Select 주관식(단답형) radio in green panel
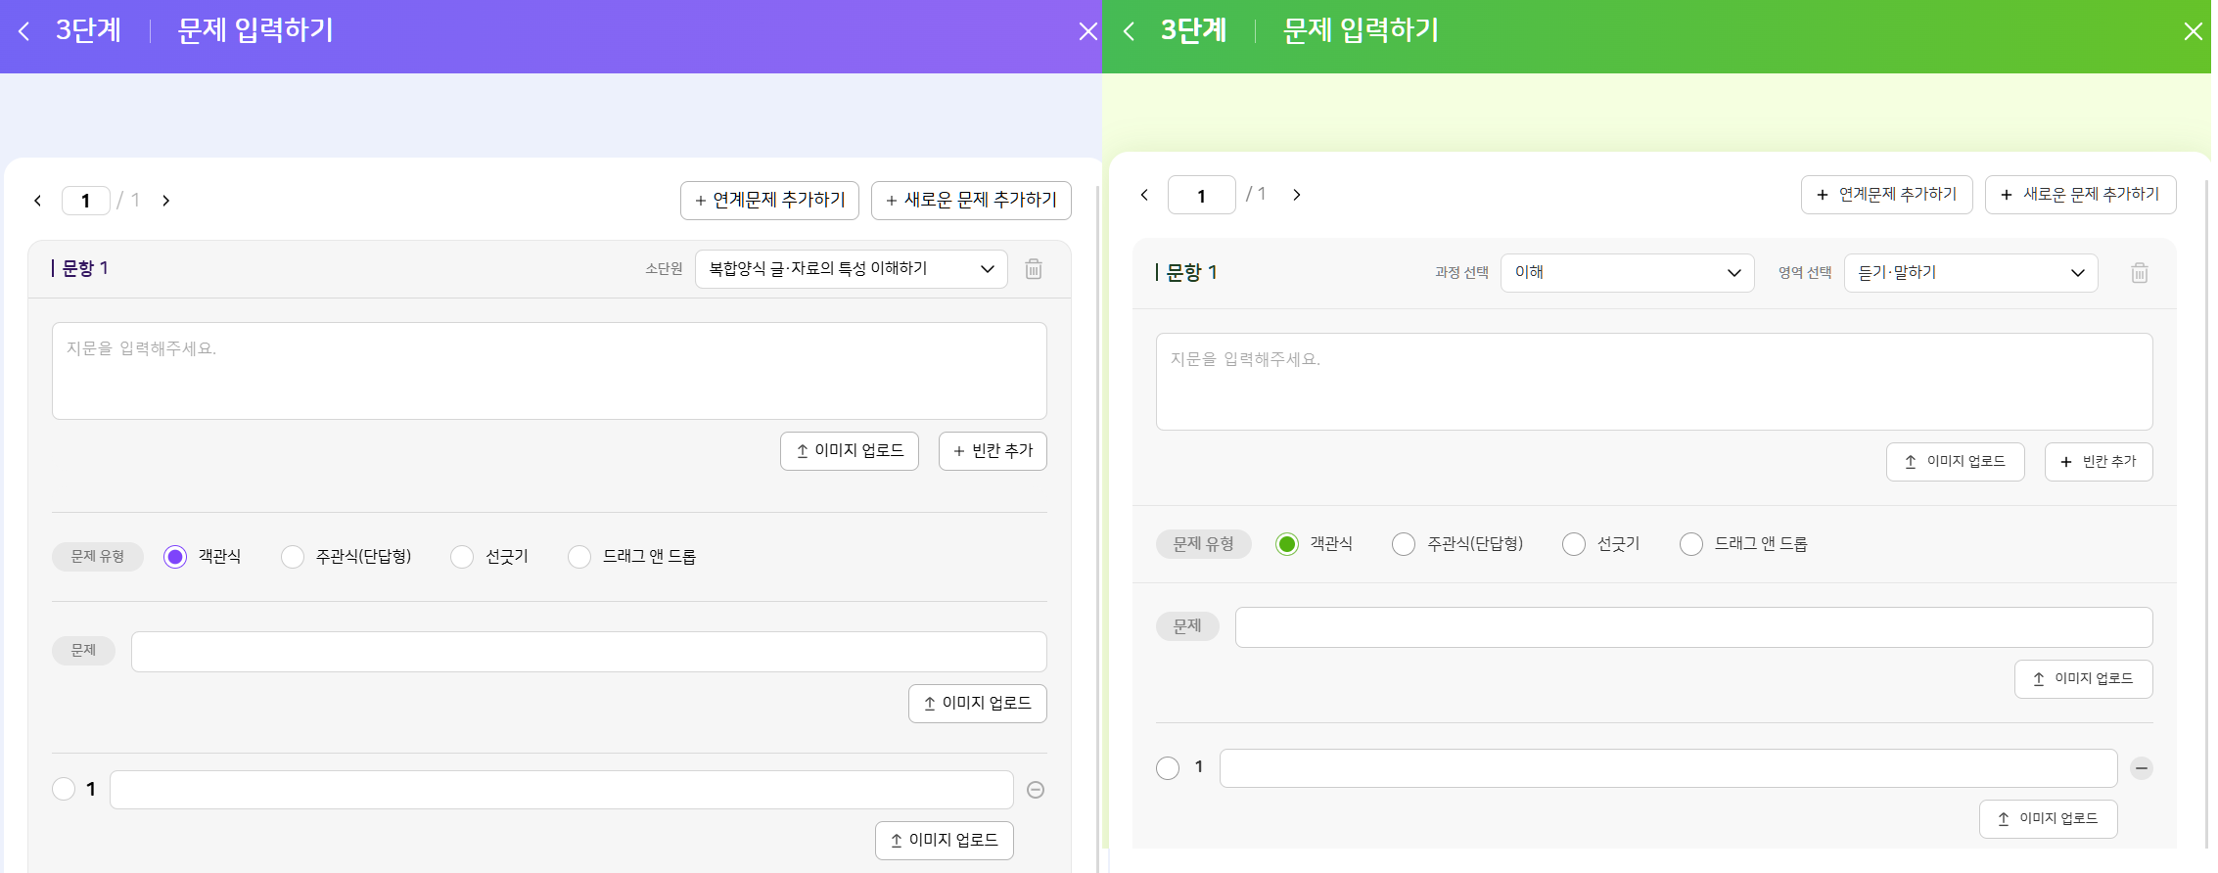The image size is (2218, 873). pyautogui.click(x=1404, y=544)
